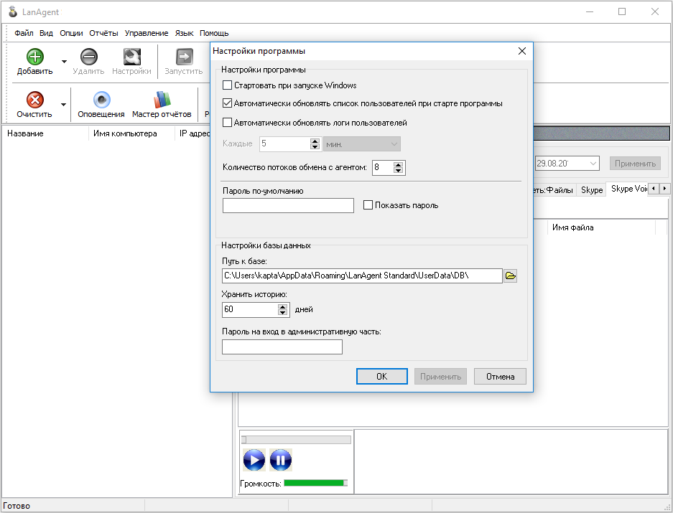Open the Отчёты menu
The image size is (673, 513).
click(103, 33)
